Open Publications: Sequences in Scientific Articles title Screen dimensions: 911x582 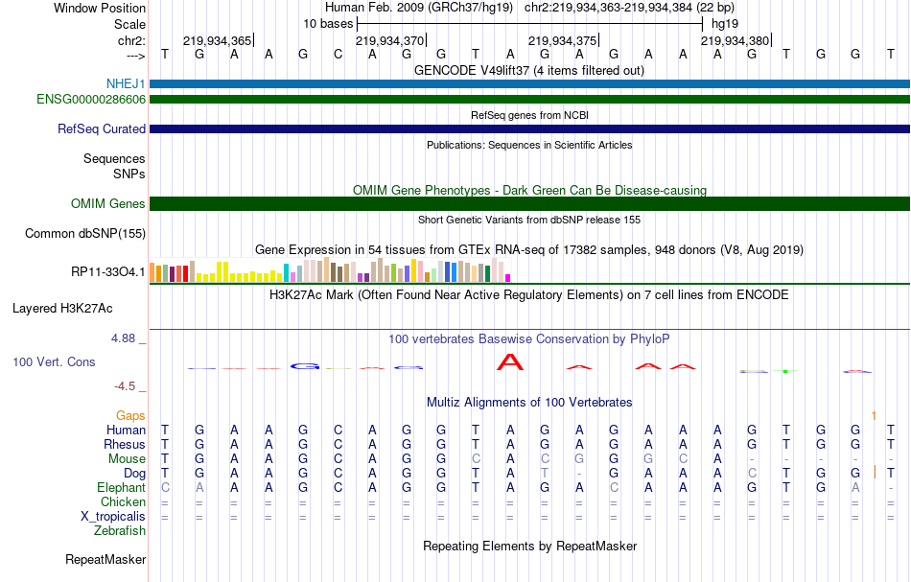tap(529, 145)
